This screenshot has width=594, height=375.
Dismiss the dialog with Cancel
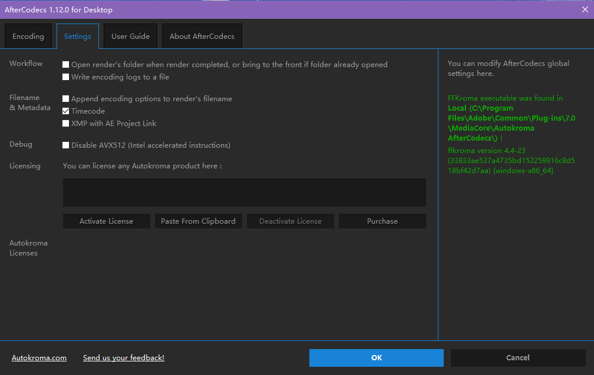pos(517,357)
